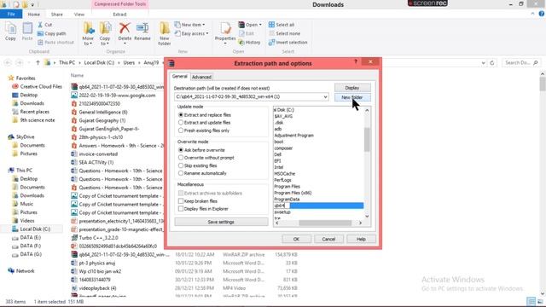Viewport: 546px width, 307px height.
Task: Select Extract and update files option
Action: pyautogui.click(x=181, y=123)
